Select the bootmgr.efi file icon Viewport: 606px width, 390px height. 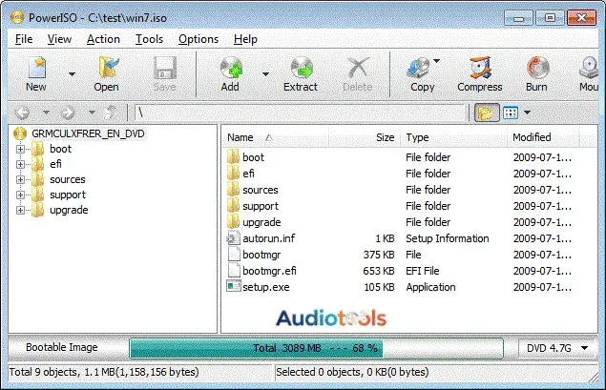(x=234, y=271)
